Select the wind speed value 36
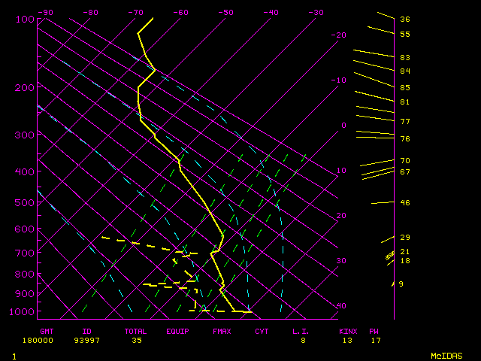 click(x=404, y=20)
